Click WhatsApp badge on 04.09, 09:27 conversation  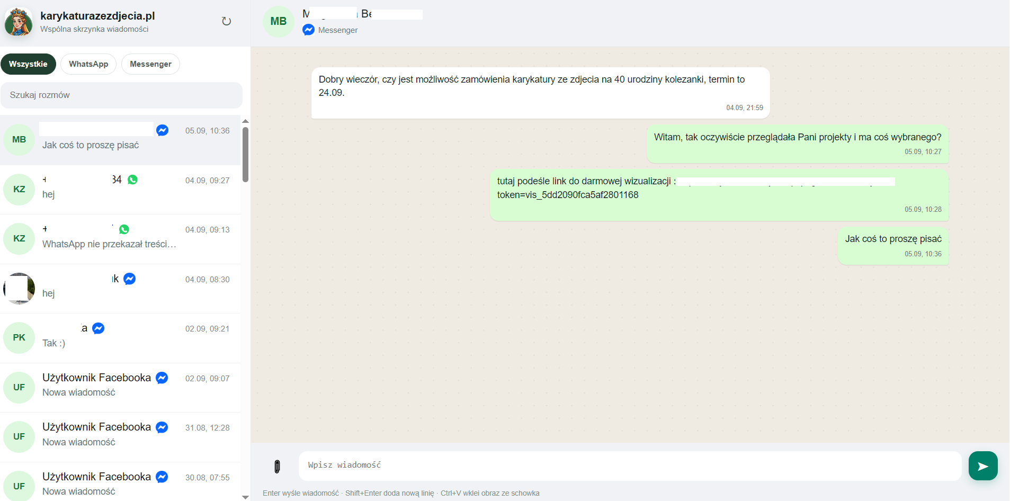click(x=132, y=180)
